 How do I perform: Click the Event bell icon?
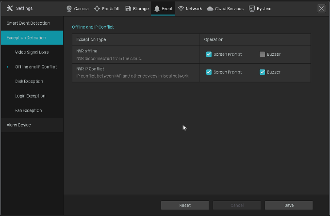click(157, 9)
